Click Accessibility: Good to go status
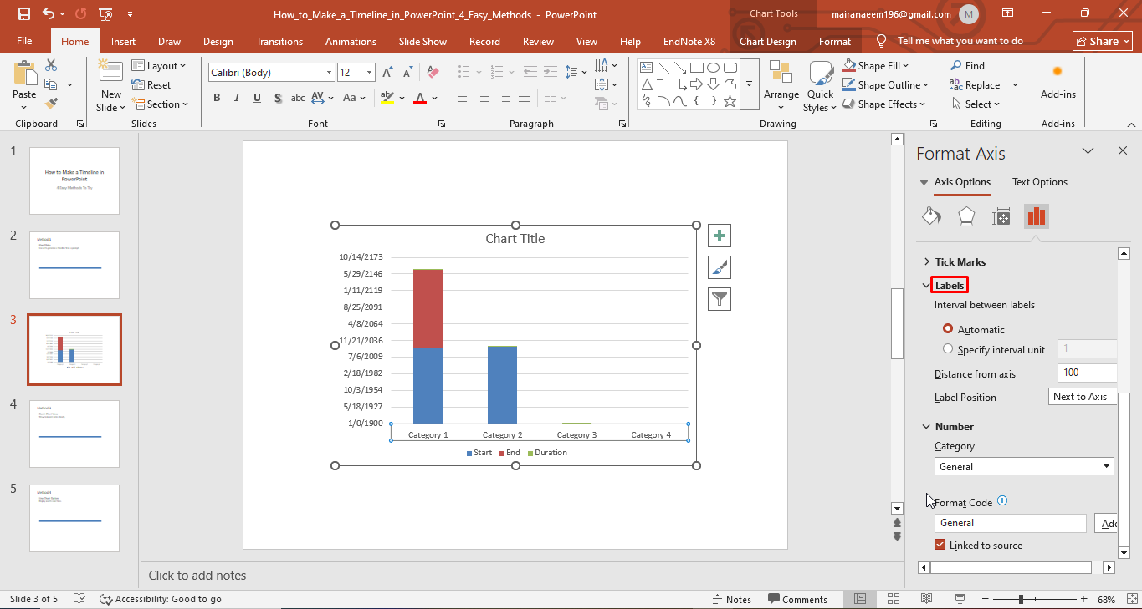1142x609 pixels. tap(161, 599)
